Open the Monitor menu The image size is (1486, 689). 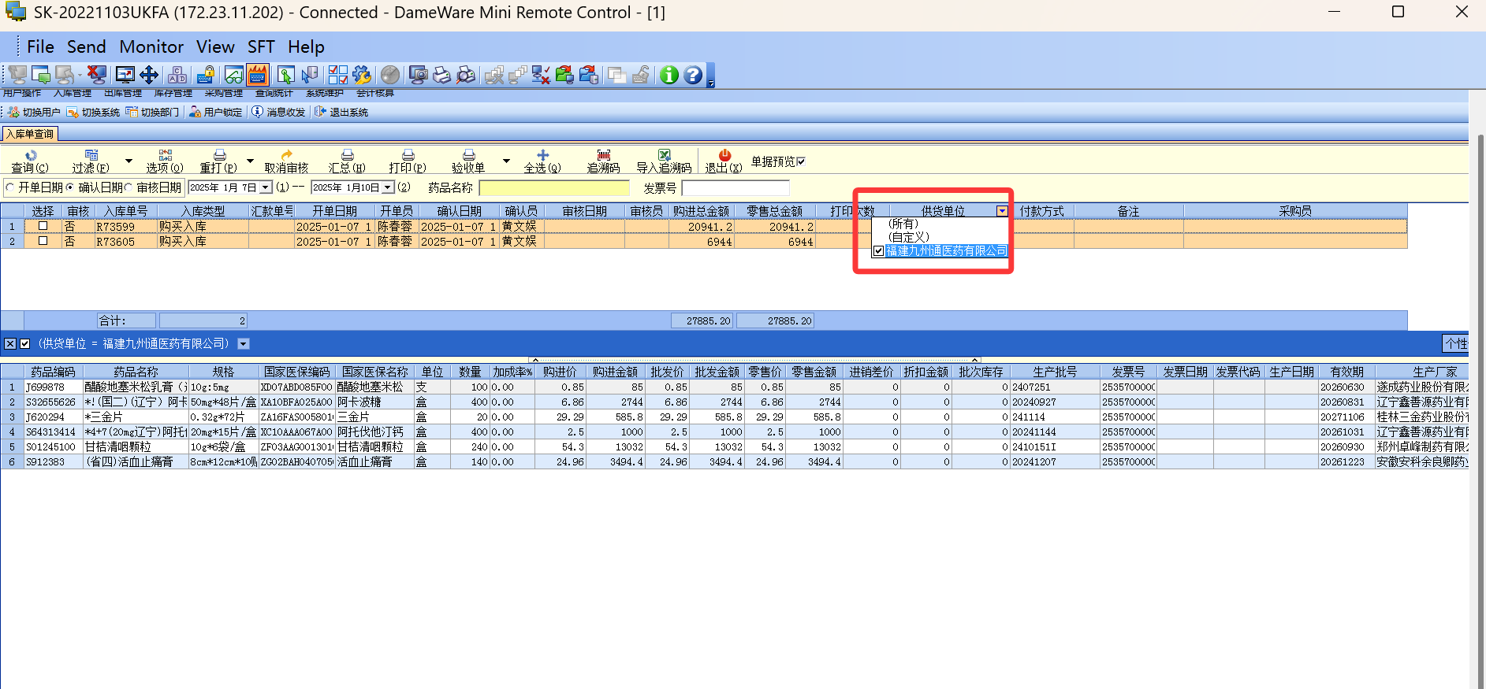pos(151,47)
